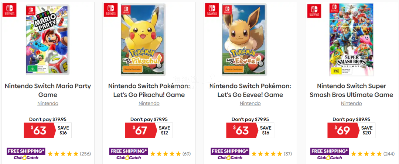The image size is (399, 164).
Task: Open Let's Go Eevee box art image
Action: [x=244, y=39]
